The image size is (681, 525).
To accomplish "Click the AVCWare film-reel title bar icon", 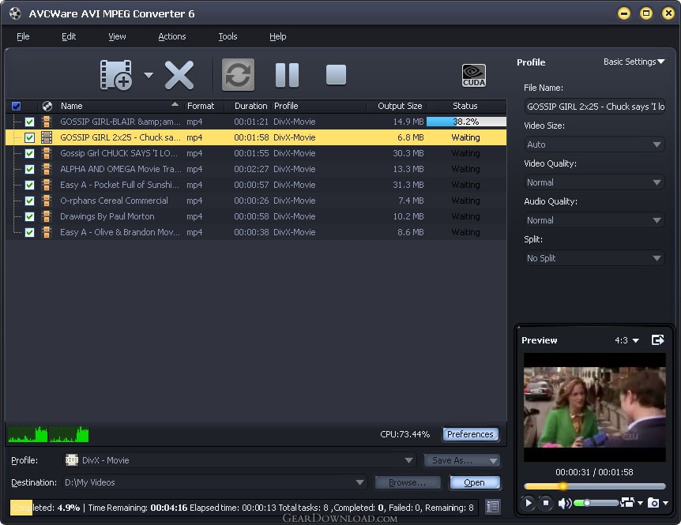I will coord(15,13).
